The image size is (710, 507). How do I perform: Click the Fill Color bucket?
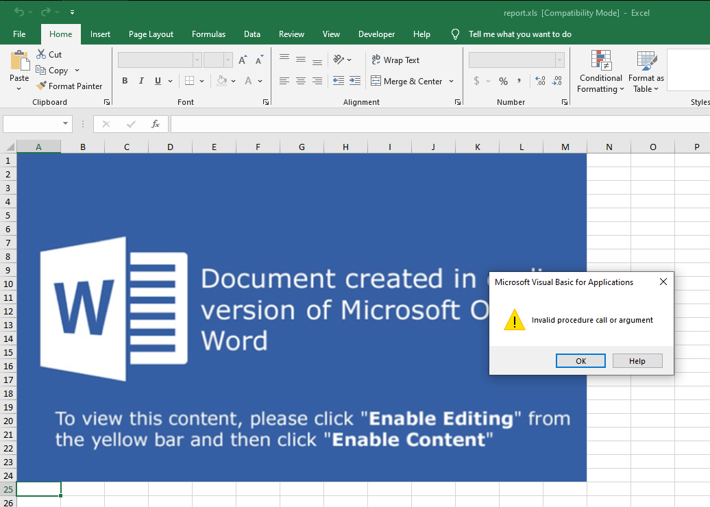[222, 81]
